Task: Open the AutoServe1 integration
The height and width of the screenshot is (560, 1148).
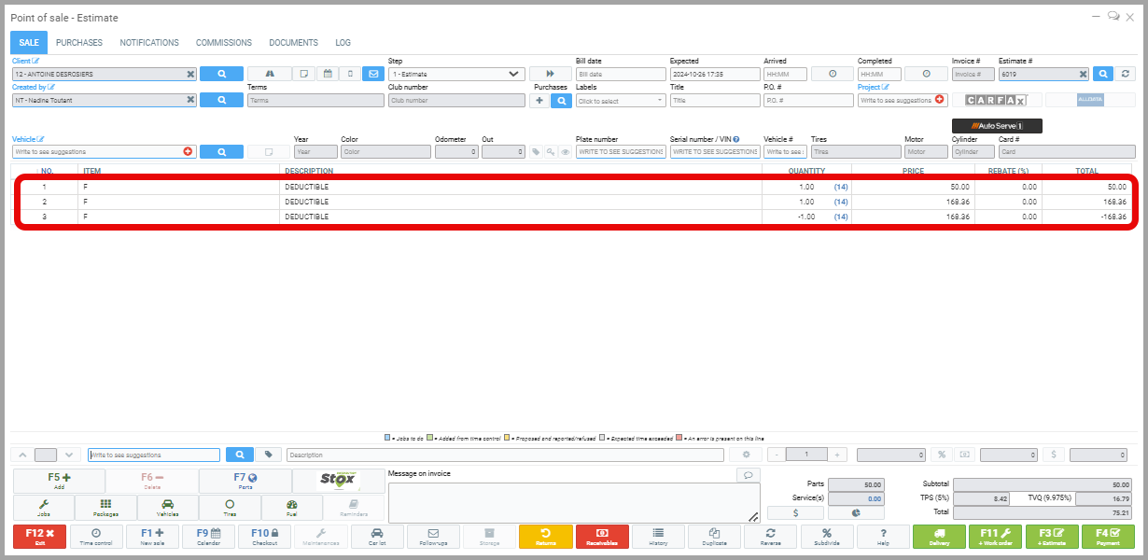Action: 997,126
